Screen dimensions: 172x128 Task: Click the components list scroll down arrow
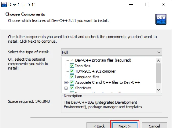(x=158, y=90)
